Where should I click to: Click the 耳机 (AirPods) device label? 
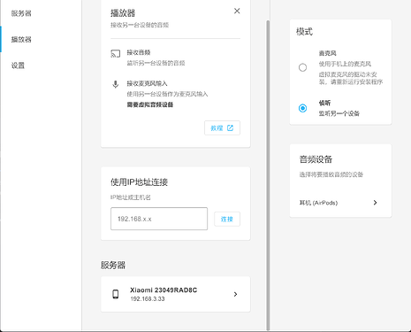point(318,203)
